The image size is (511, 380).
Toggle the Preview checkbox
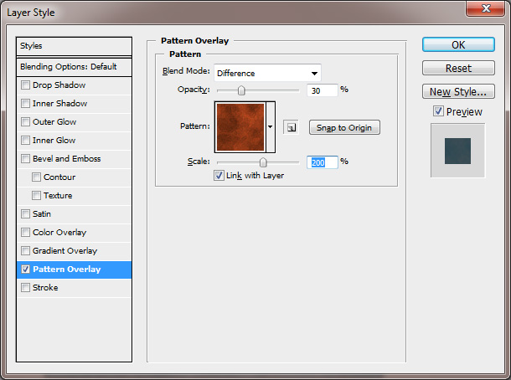click(438, 111)
